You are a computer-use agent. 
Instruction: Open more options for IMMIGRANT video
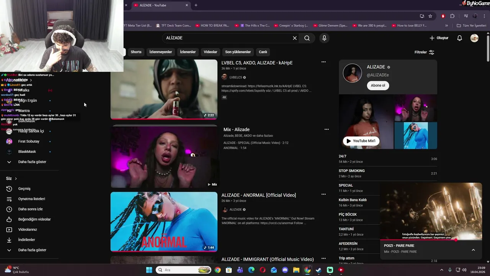[x=323, y=259]
